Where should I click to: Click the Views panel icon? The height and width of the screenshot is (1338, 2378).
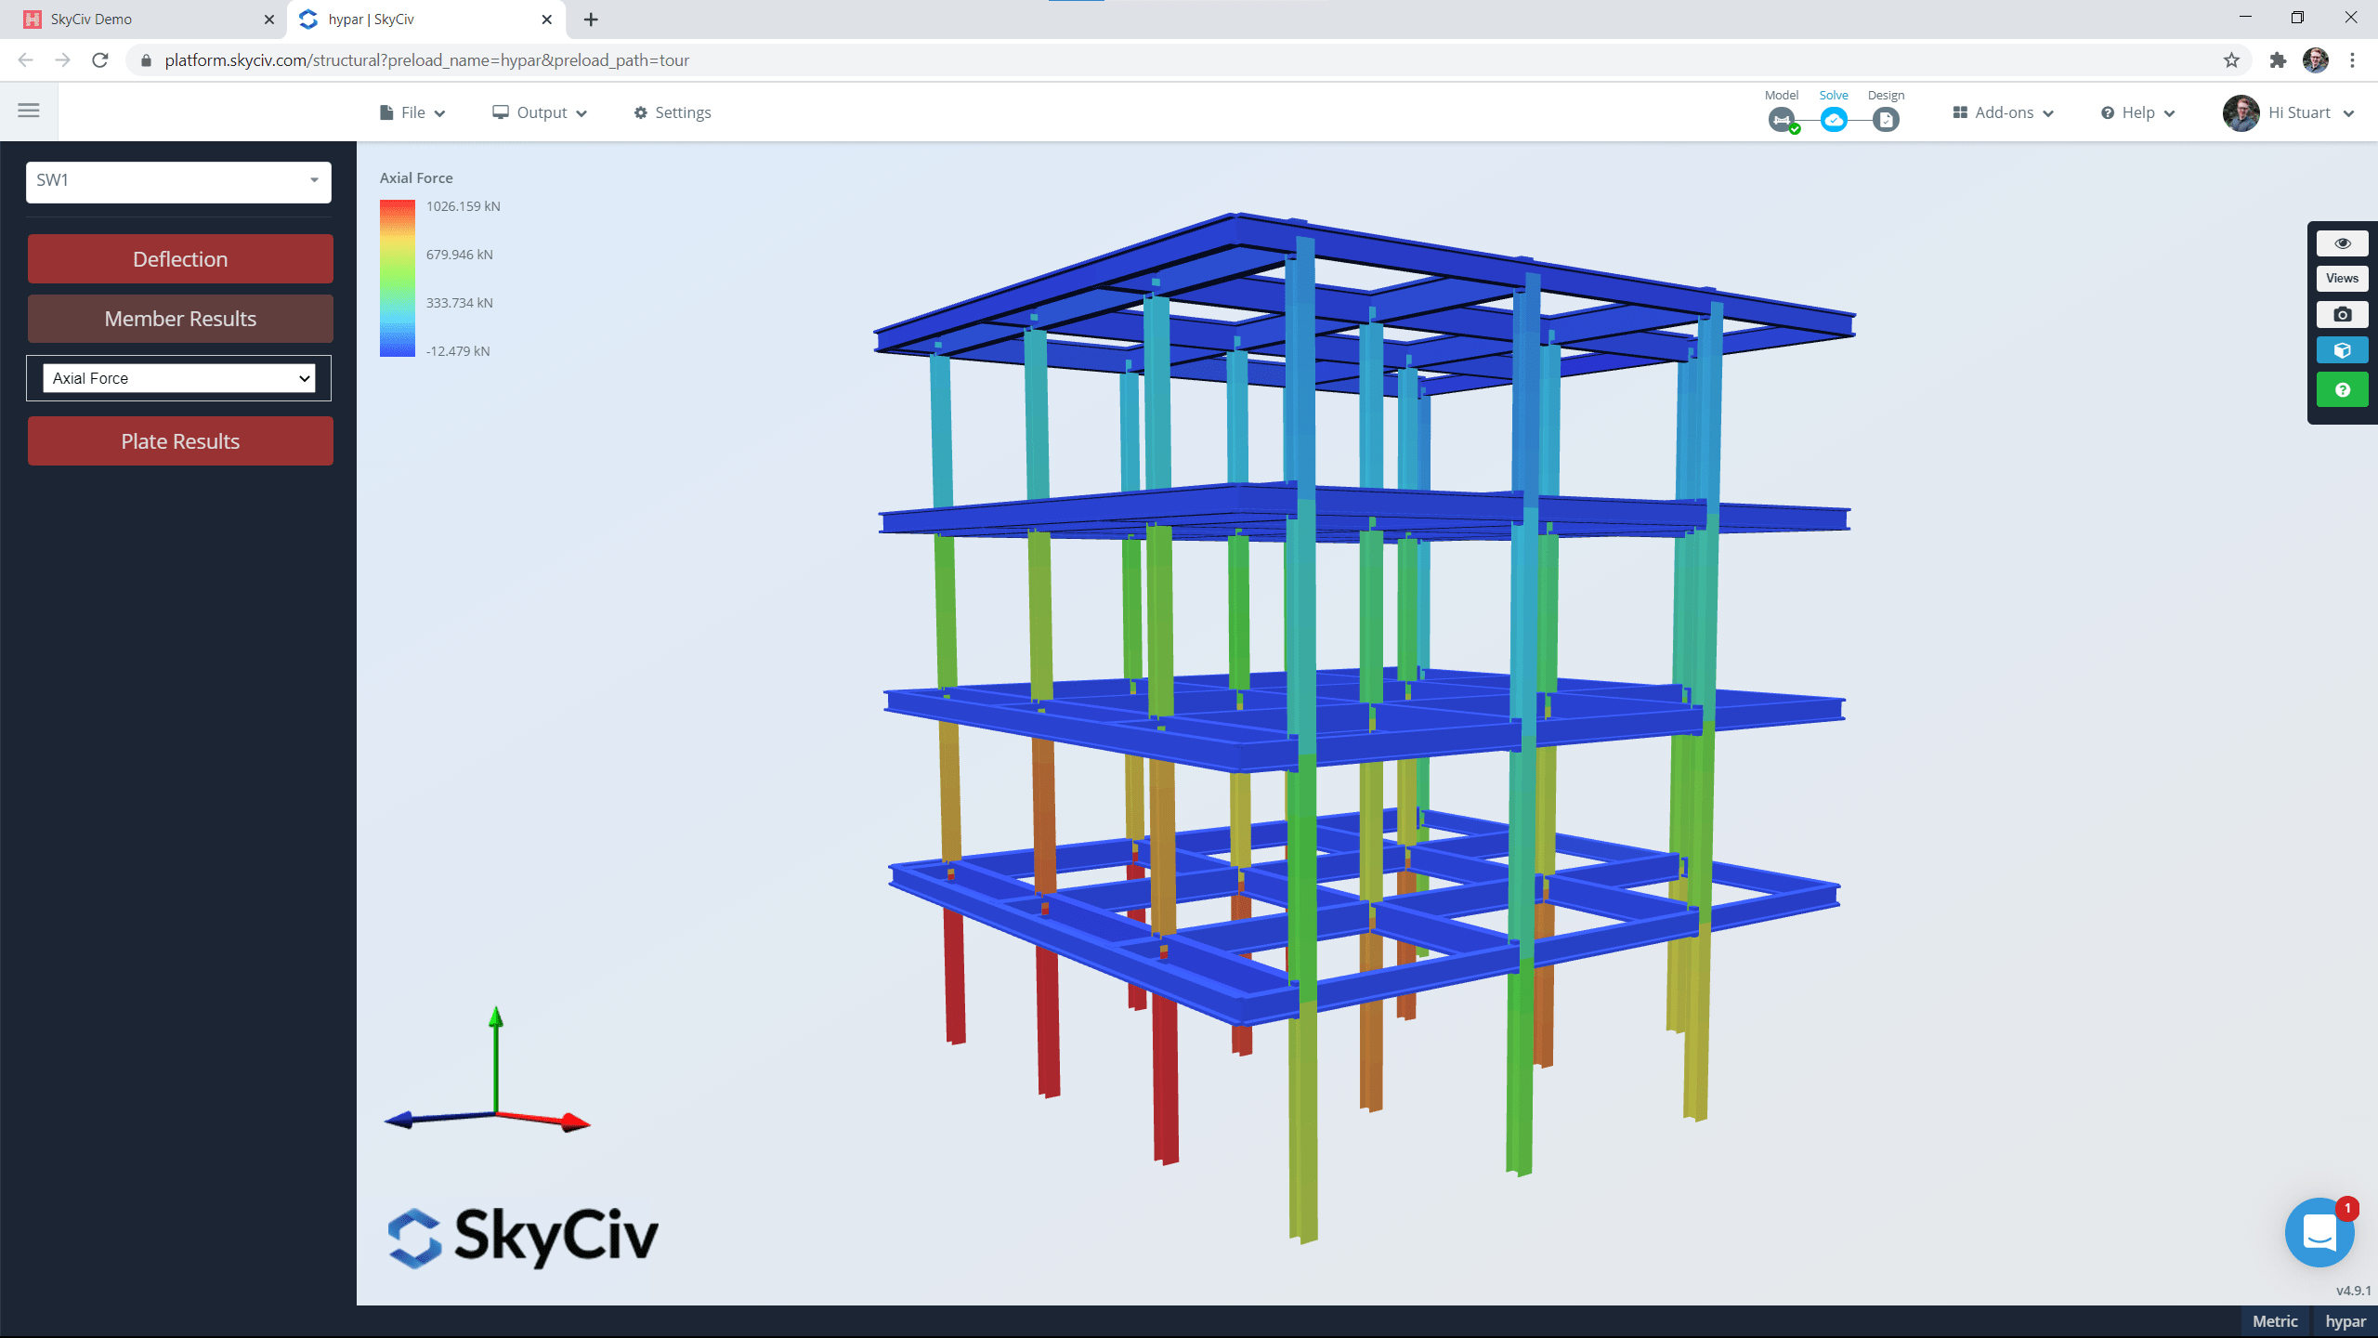2342,278
